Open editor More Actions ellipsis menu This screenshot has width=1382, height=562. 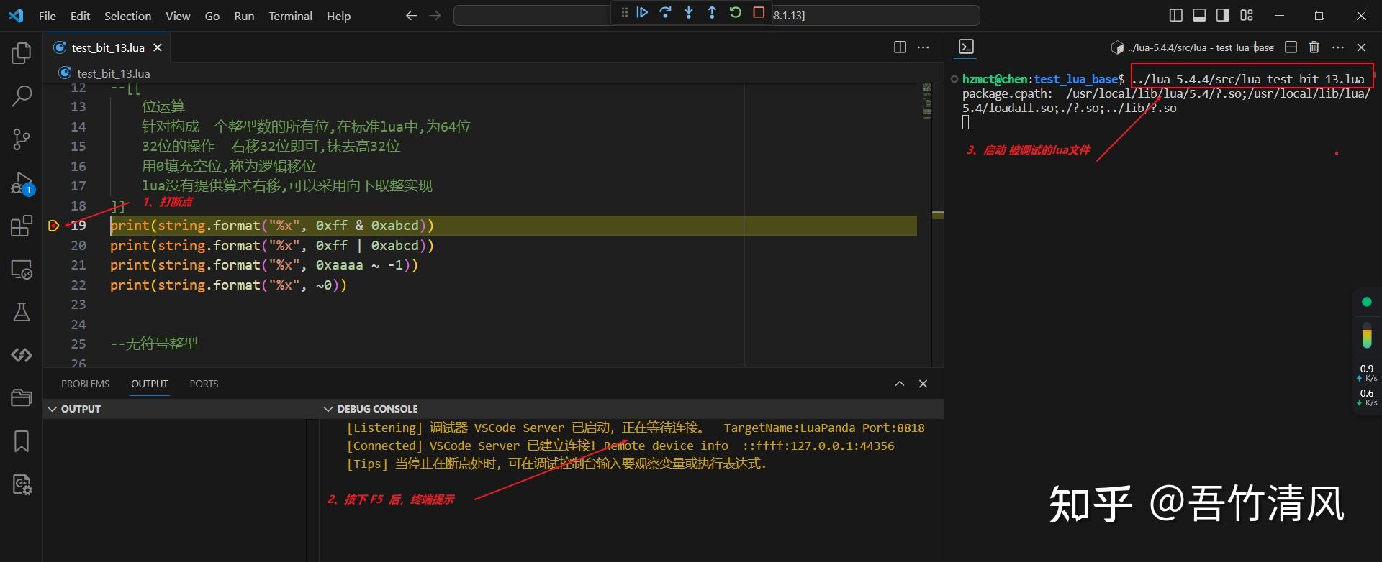tap(923, 47)
